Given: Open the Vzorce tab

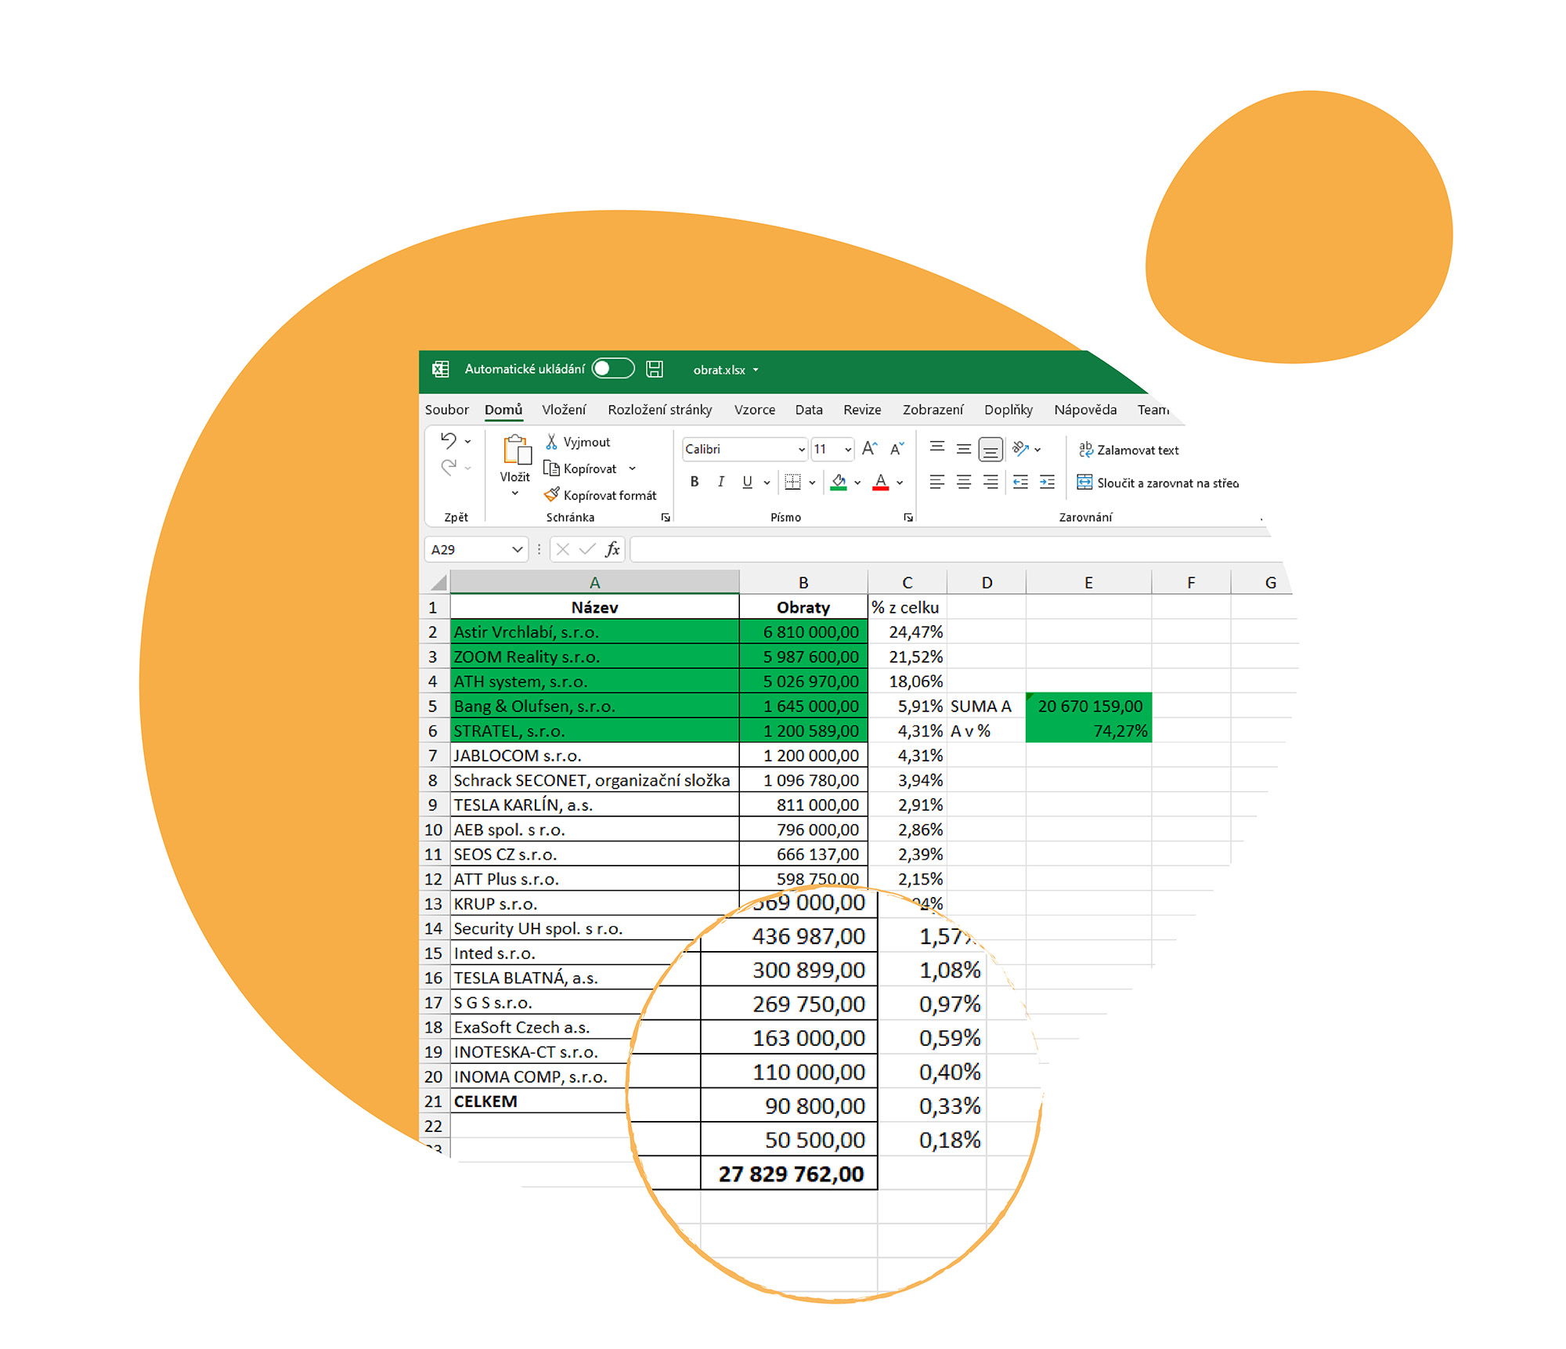Looking at the screenshot, I should [x=755, y=410].
